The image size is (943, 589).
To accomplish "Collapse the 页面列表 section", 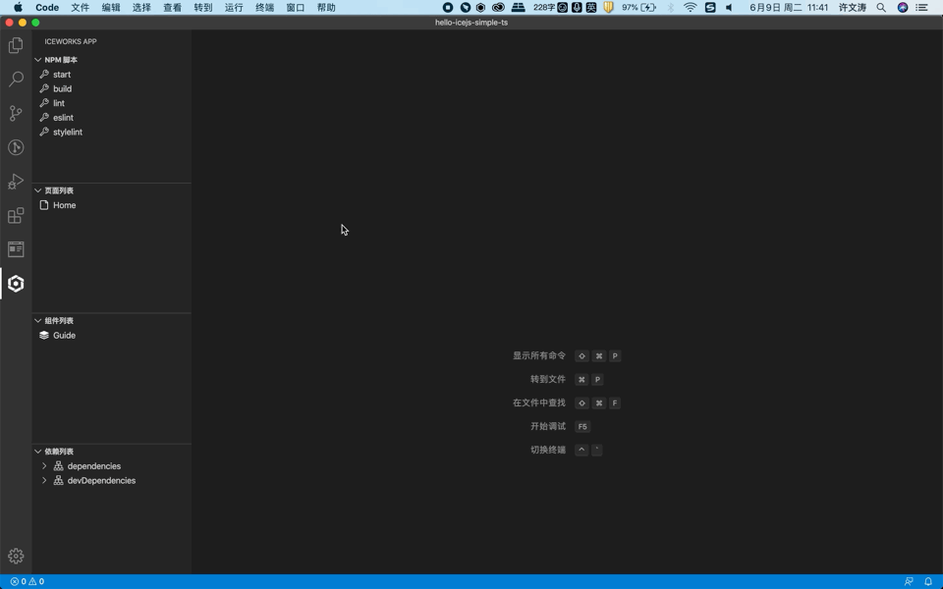I will tap(38, 189).
